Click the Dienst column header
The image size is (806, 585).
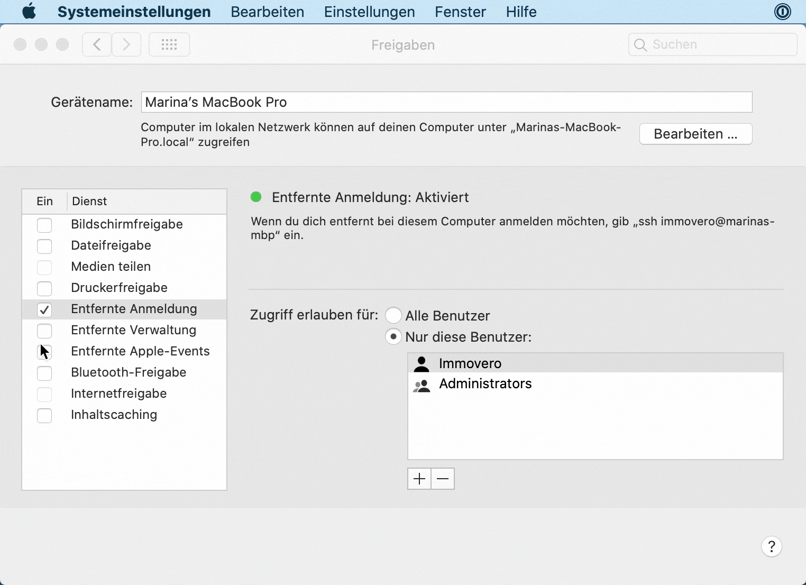click(146, 202)
